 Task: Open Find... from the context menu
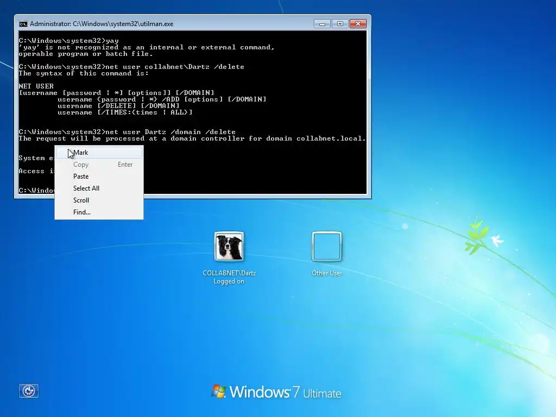(99, 212)
